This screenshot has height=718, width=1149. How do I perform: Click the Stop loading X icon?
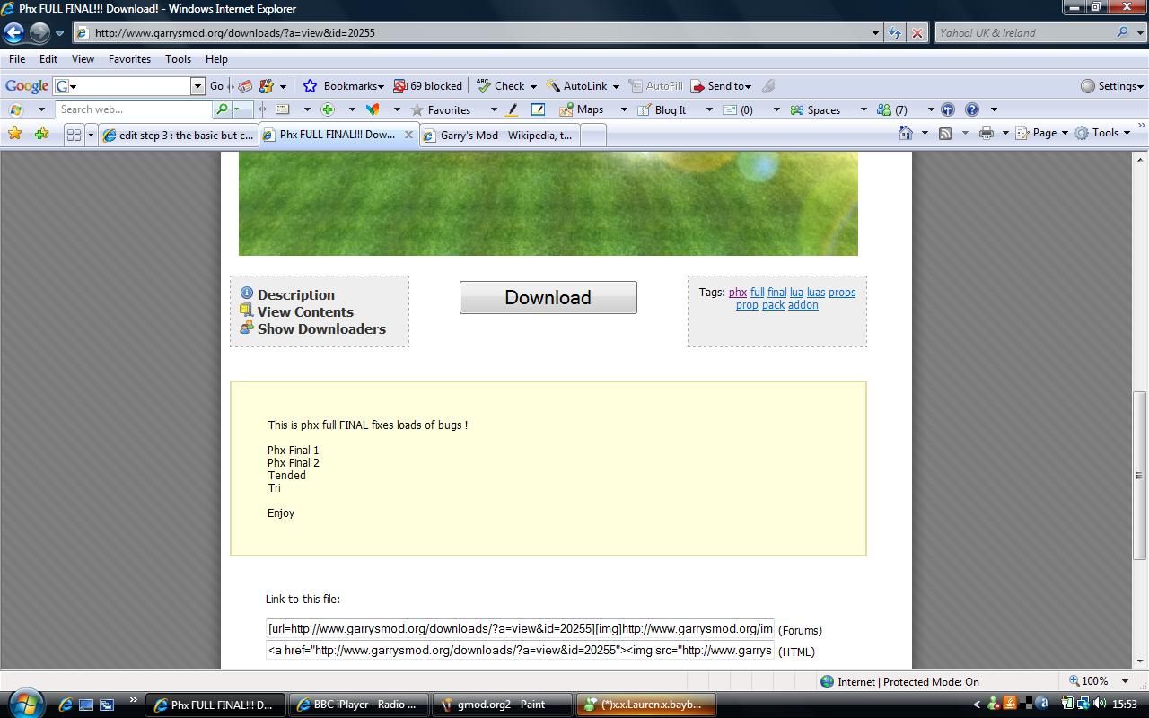pos(917,33)
